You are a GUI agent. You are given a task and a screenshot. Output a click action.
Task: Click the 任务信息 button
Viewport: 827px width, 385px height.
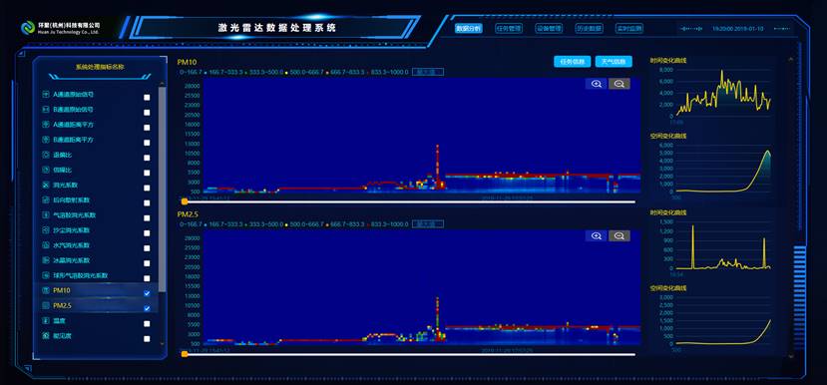click(x=573, y=62)
